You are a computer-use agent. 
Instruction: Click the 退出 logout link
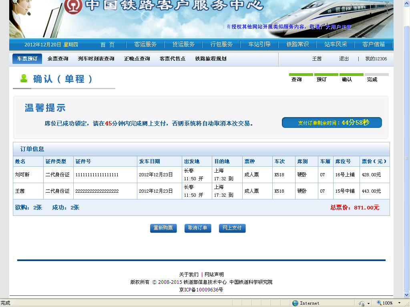(344, 59)
